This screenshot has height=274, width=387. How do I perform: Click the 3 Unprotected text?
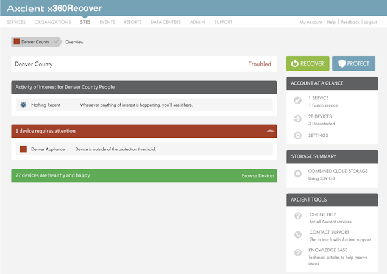coord(322,124)
